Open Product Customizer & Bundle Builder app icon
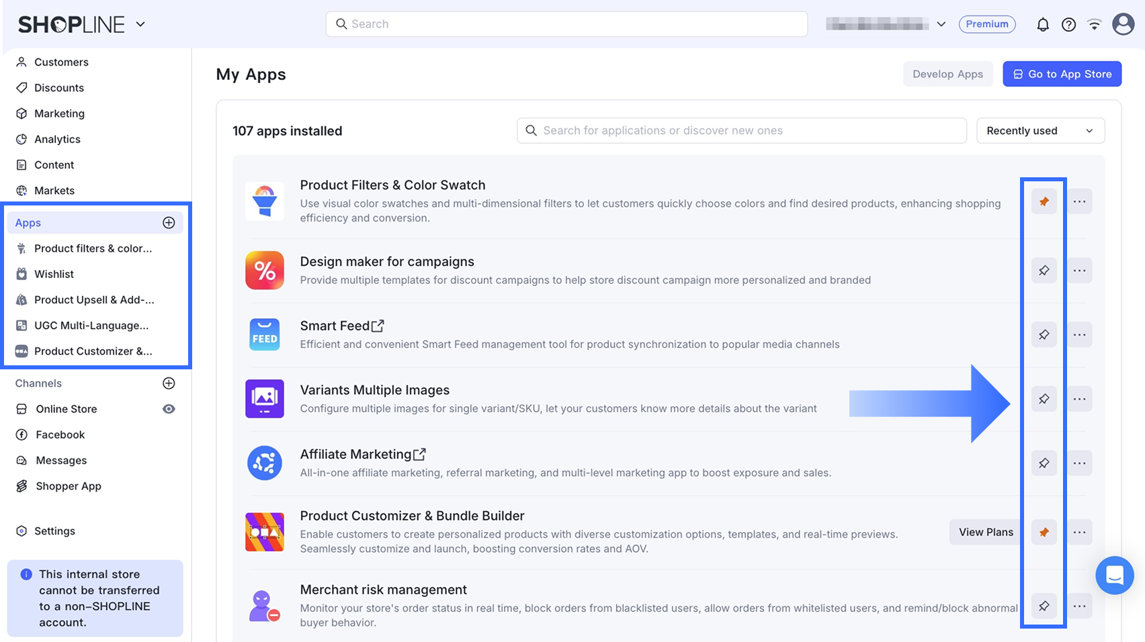 pos(265,532)
